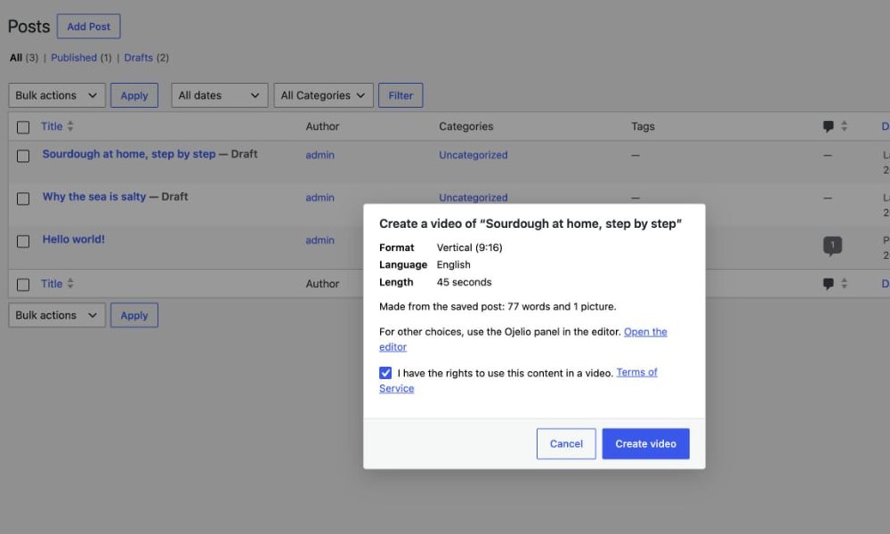Click the bottom Apply button
This screenshot has width=890, height=534.
tap(134, 315)
